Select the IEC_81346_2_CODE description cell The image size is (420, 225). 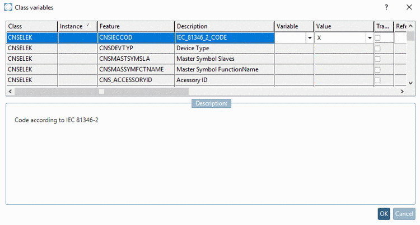tap(225, 37)
